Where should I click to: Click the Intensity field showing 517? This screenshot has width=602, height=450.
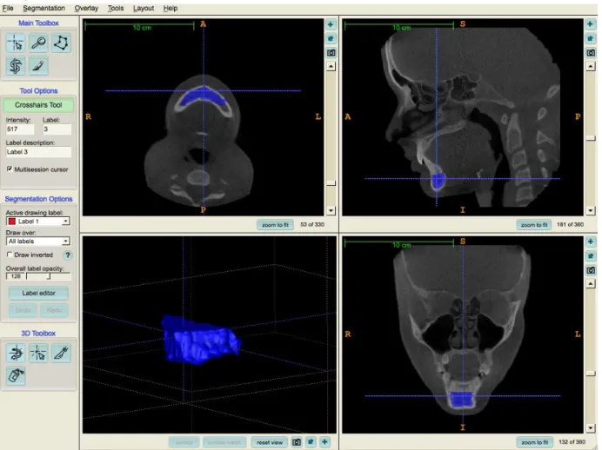pos(20,129)
